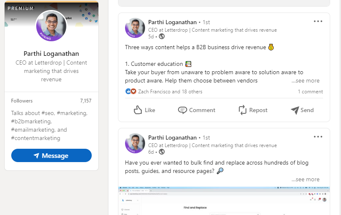Click the large profile photo in sidebar card

[x=51, y=25]
